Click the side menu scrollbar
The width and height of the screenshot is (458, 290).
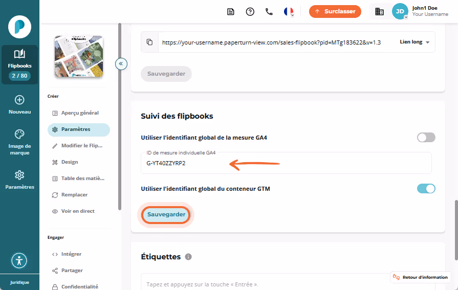tap(119, 117)
